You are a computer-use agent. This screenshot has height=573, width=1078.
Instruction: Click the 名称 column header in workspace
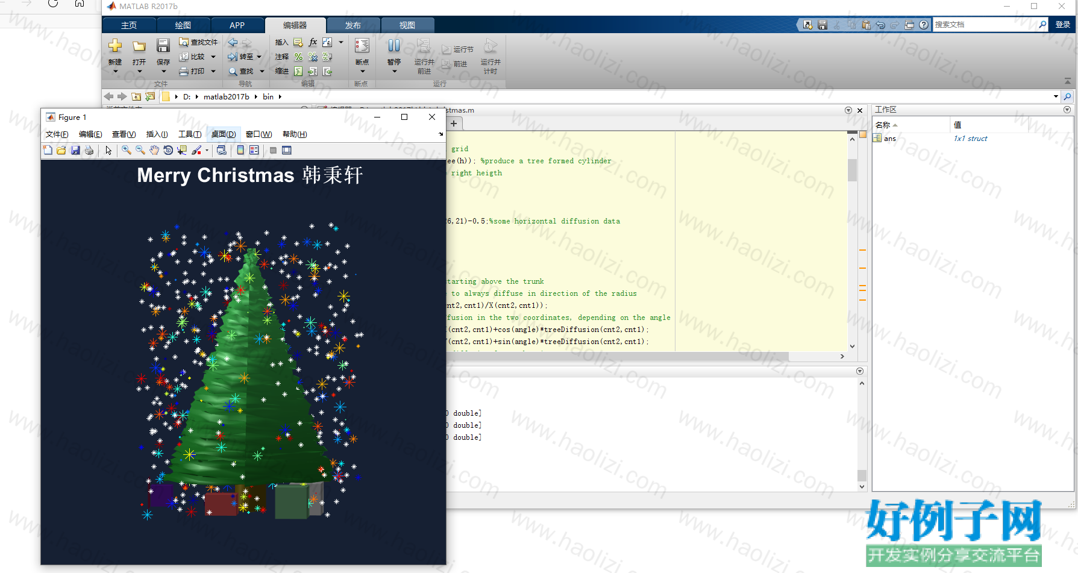click(x=911, y=125)
